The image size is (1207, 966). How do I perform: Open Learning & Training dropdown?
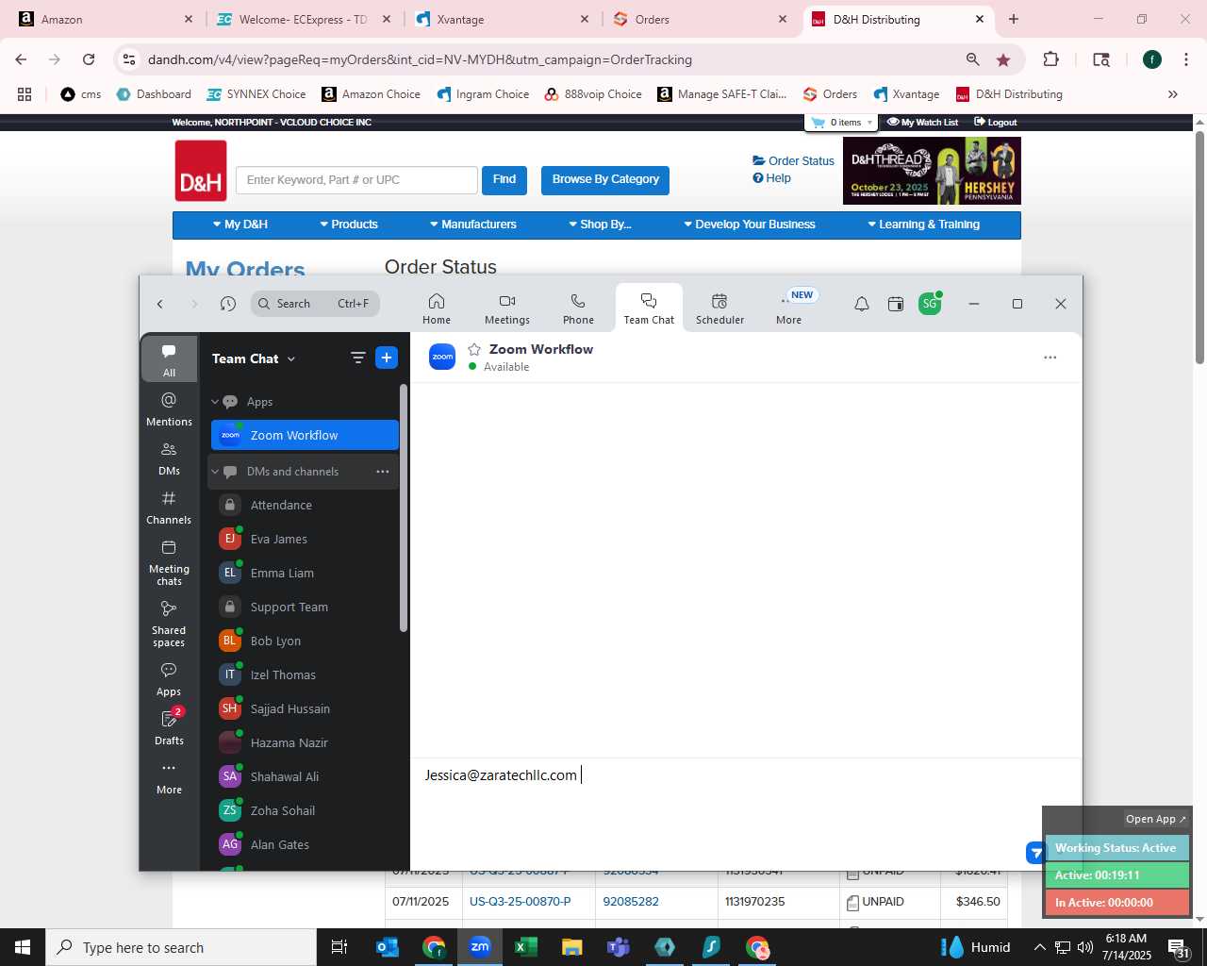pos(924,225)
